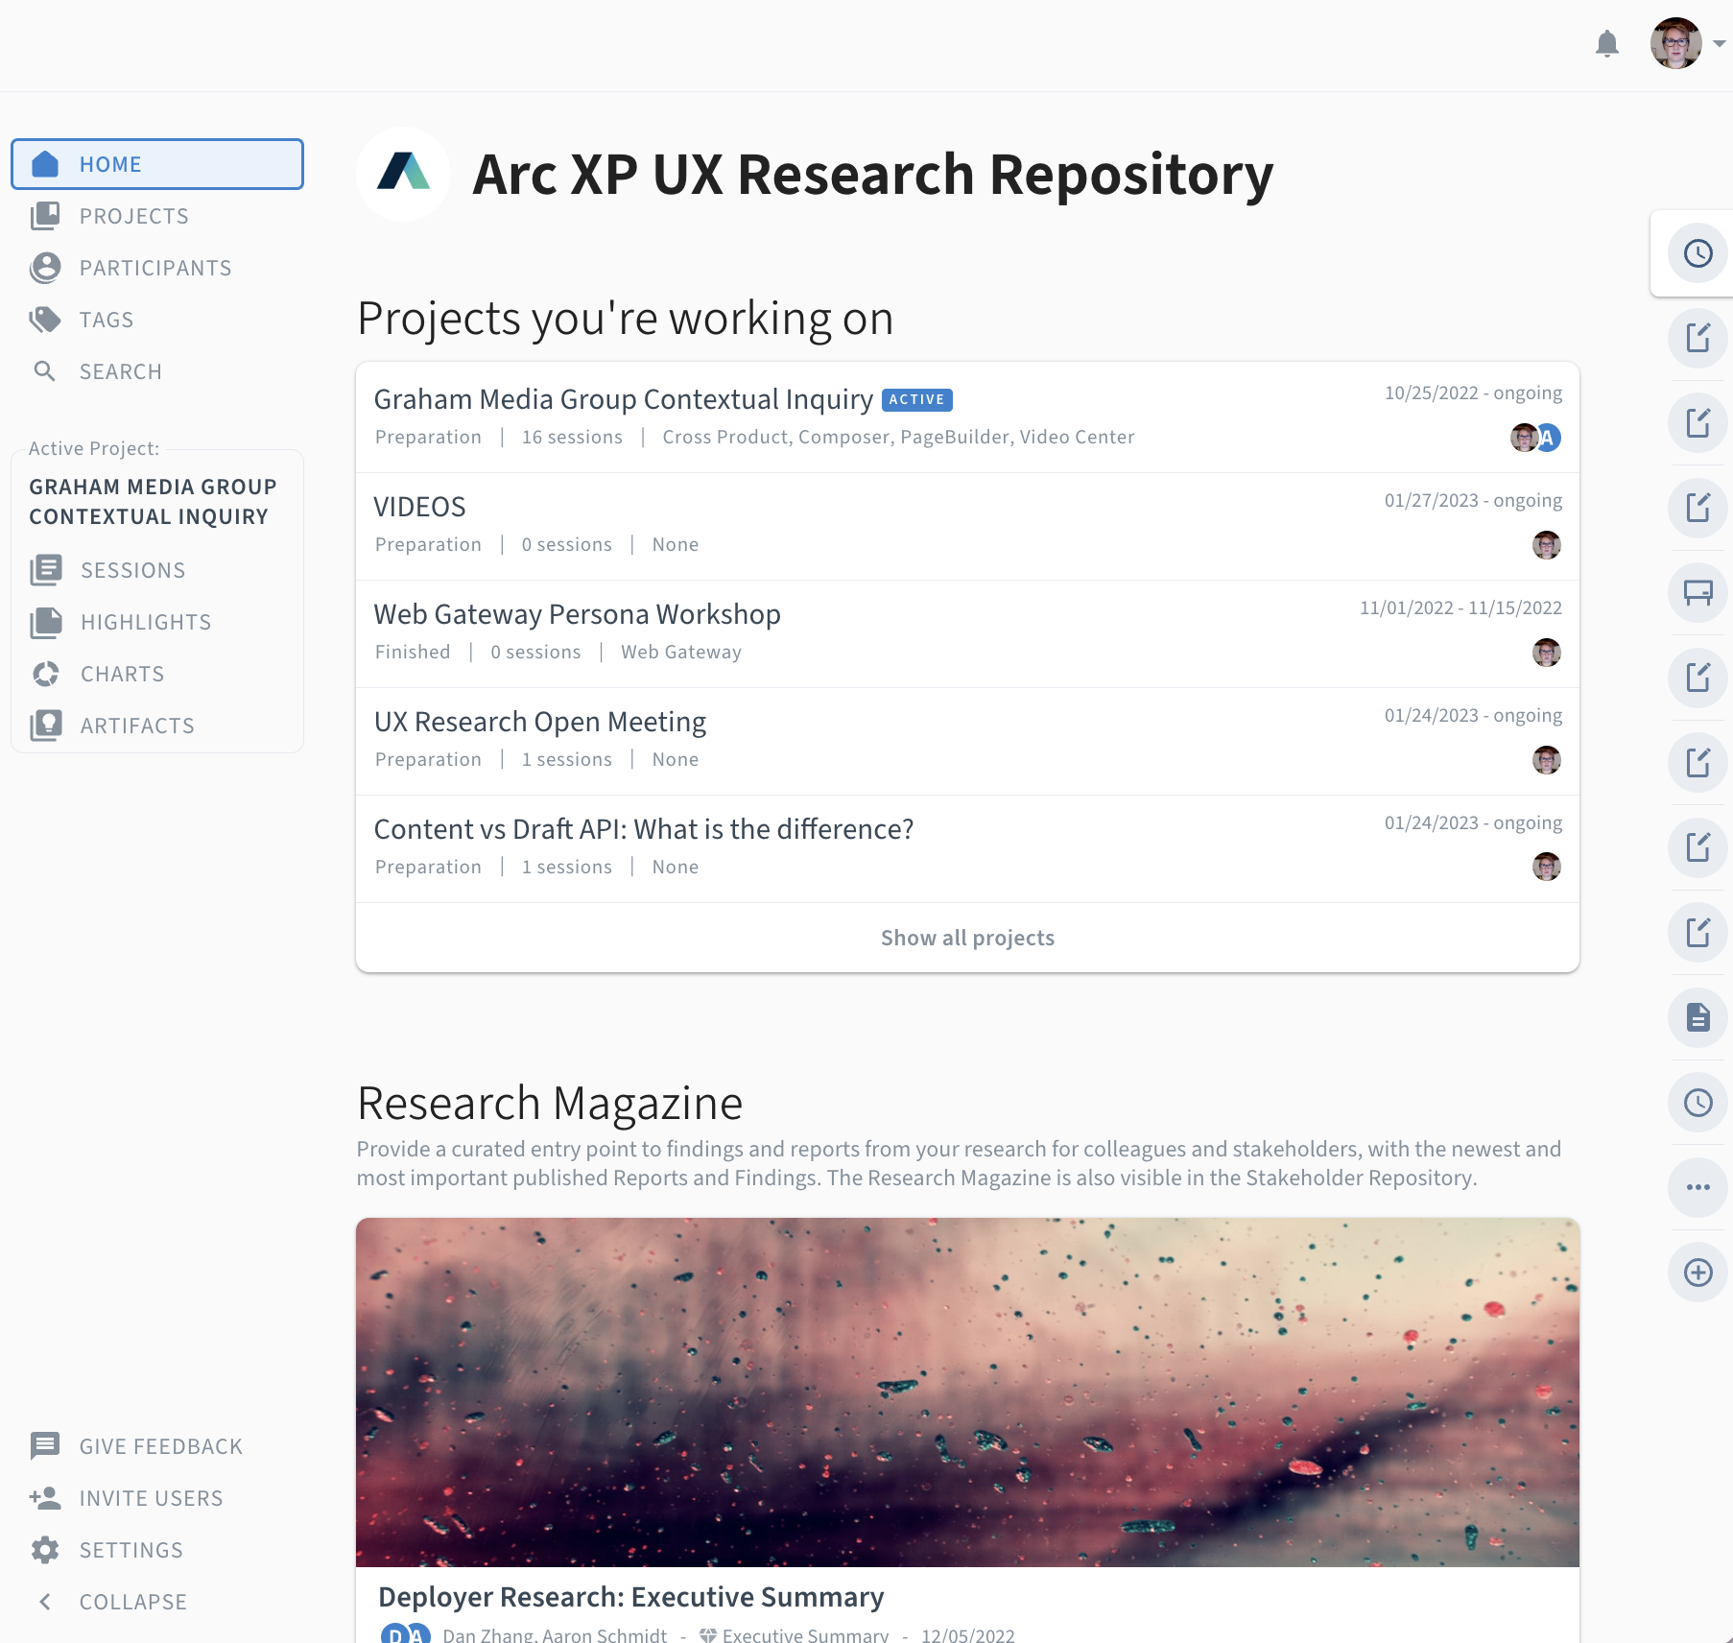The height and width of the screenshot is (1643, 1733).
Task: Click the Search magnifier icon
Action: pos(45,371)
